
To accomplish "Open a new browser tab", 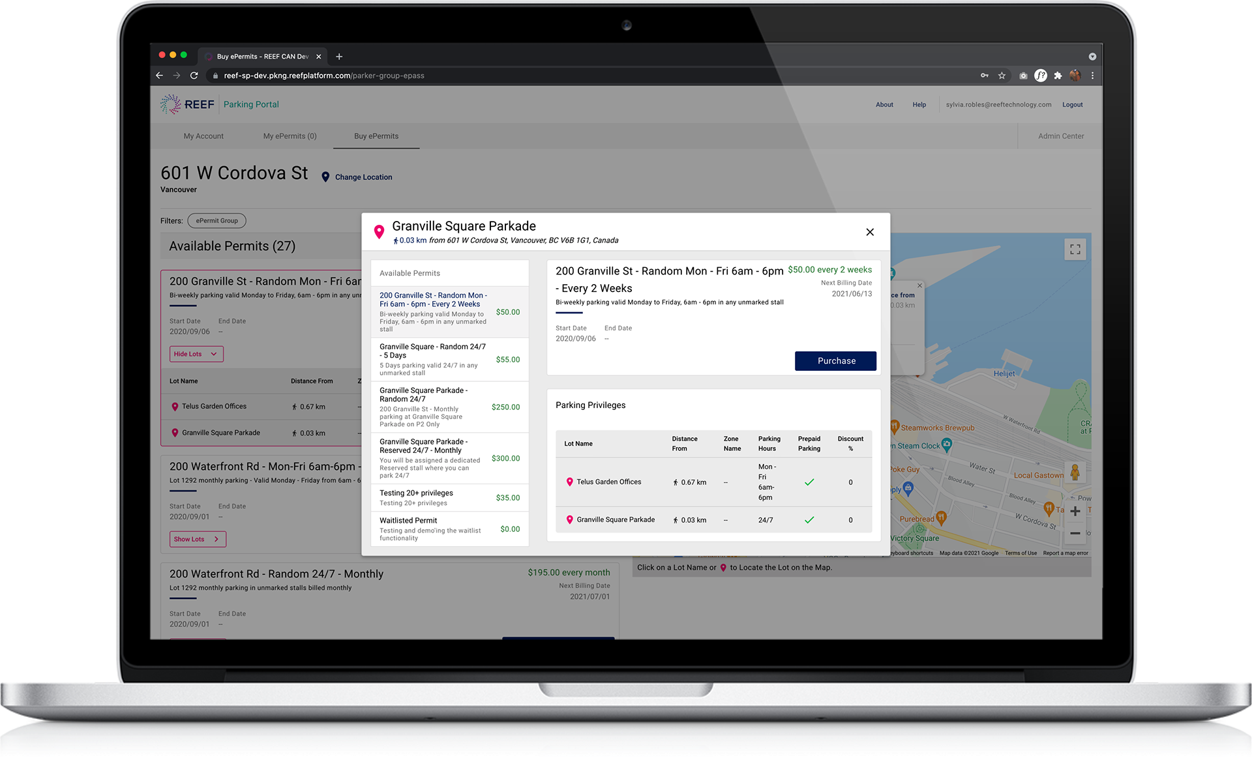I will pos(339,57).
